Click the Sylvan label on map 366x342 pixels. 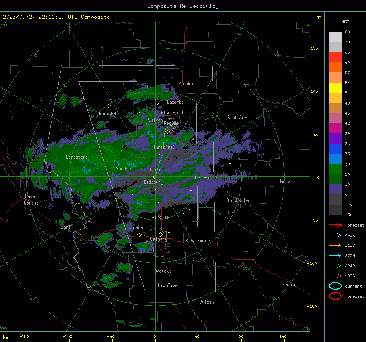point(155,120)
